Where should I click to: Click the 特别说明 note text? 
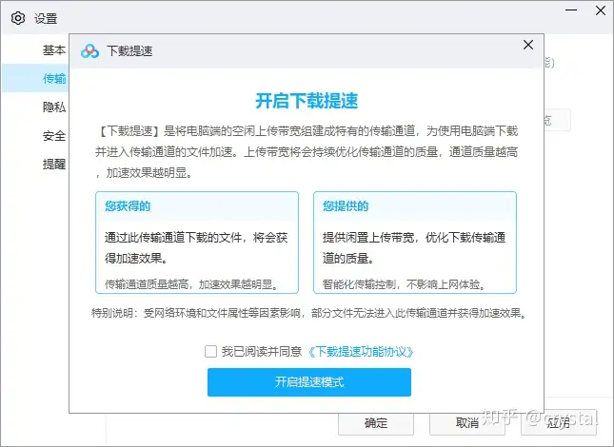[x=309, y=313]
